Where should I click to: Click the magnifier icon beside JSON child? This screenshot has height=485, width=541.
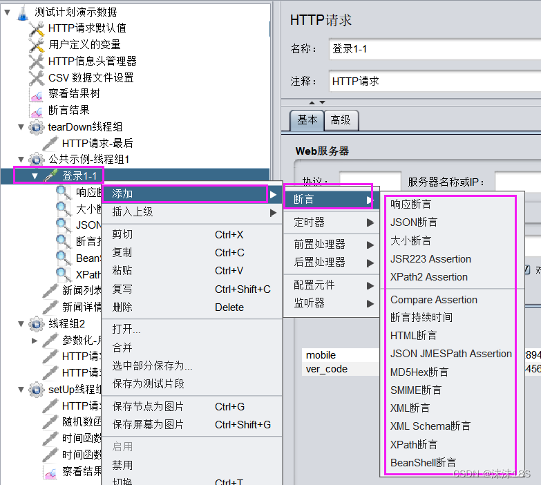click(64, 225)
